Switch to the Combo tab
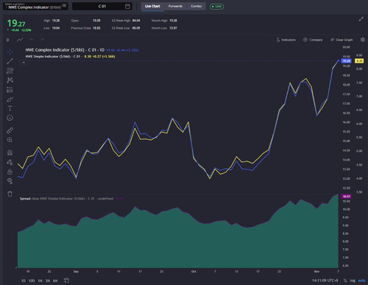Viewport: 368px width, 285px height. [196, 6]
